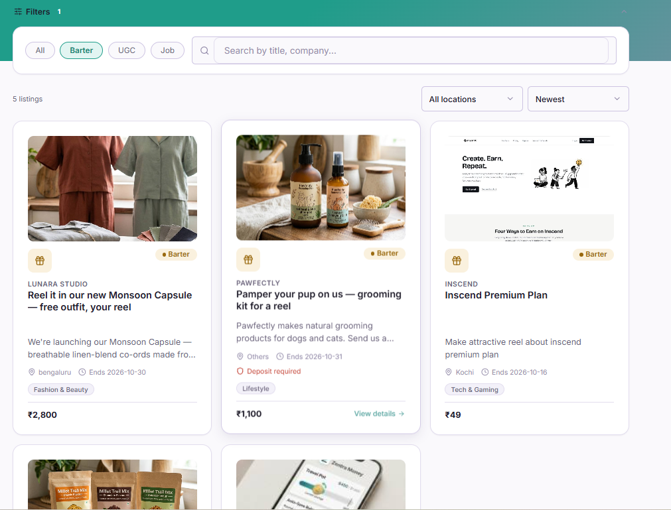Expand the Newest sort dropdown

(x=578, y=99)
